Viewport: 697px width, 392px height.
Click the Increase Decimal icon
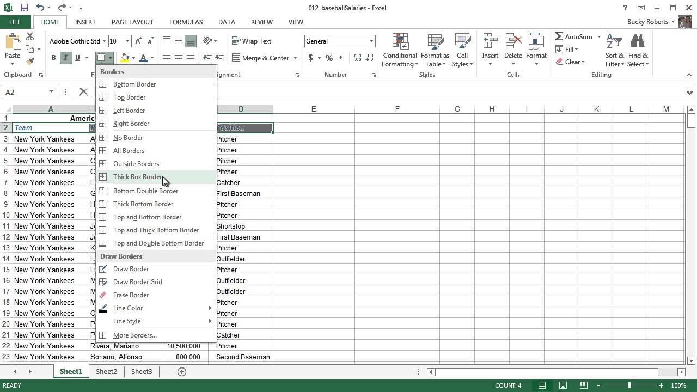pyautogui.click(x=357, y=58)
